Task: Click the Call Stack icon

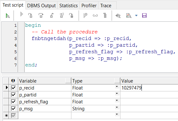Action: pos(105,15)
